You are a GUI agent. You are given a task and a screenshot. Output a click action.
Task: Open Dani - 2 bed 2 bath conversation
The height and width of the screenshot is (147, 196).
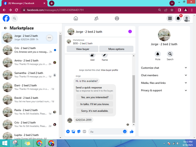[x=29, y=87]
